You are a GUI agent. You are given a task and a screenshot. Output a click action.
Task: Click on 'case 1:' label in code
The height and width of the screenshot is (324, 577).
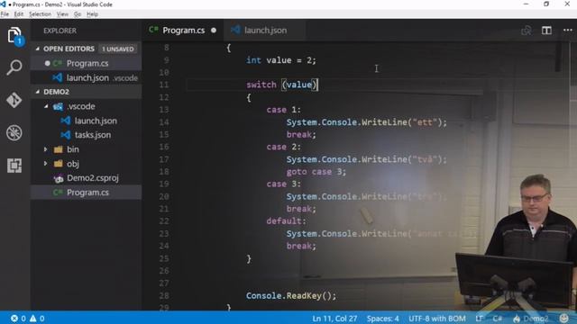click(x=284, y=110)
